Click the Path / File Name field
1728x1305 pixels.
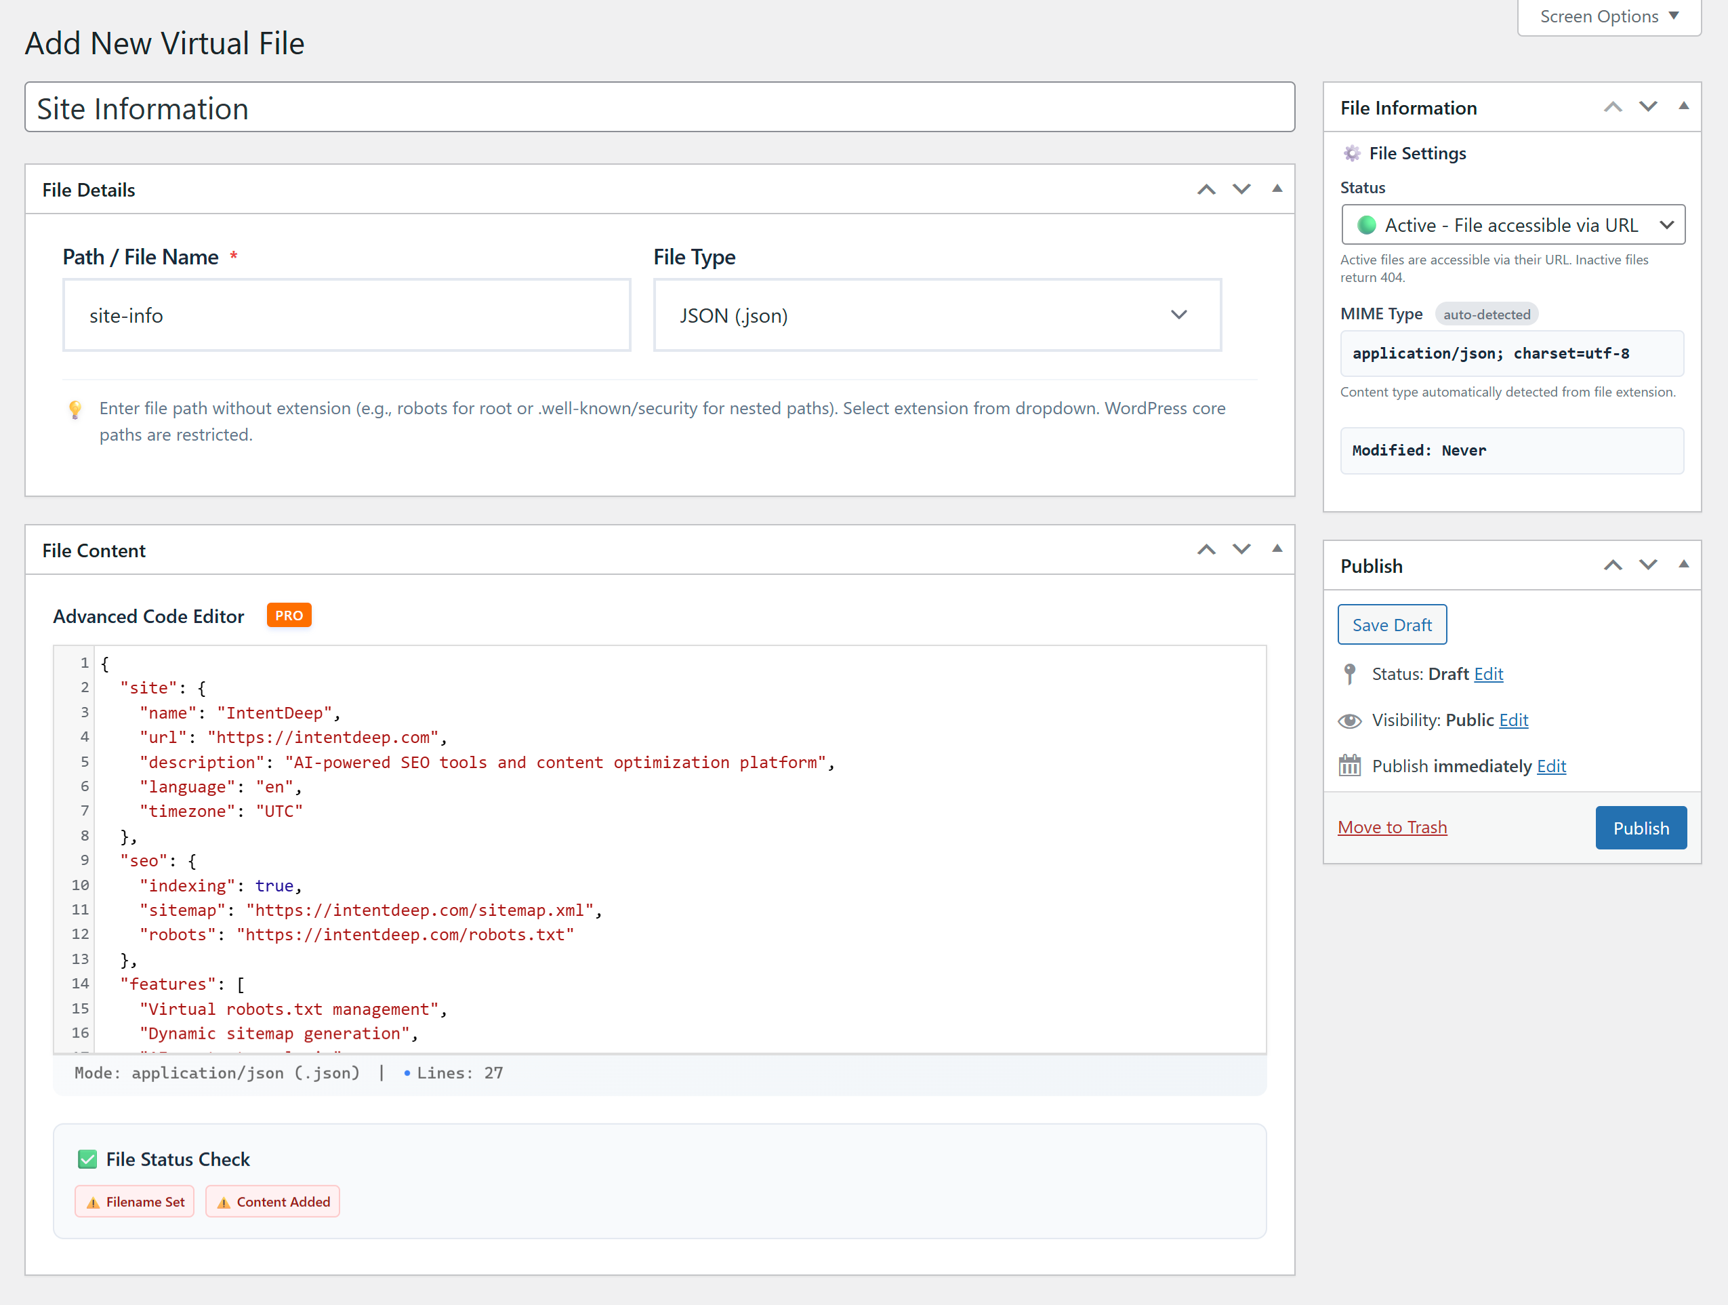pos(346,316)
